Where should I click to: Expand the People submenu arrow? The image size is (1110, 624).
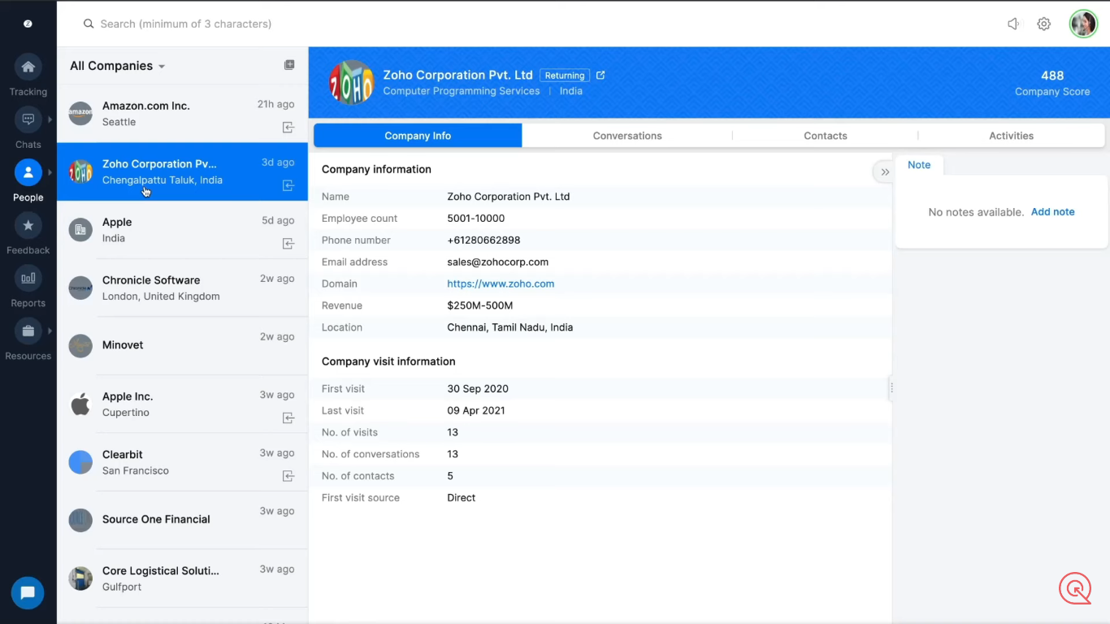tap(50, 172)
